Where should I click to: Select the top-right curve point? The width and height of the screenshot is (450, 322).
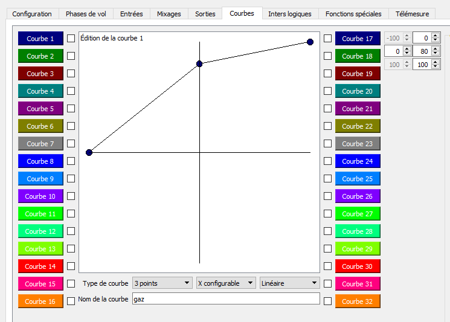click(310, 42)
